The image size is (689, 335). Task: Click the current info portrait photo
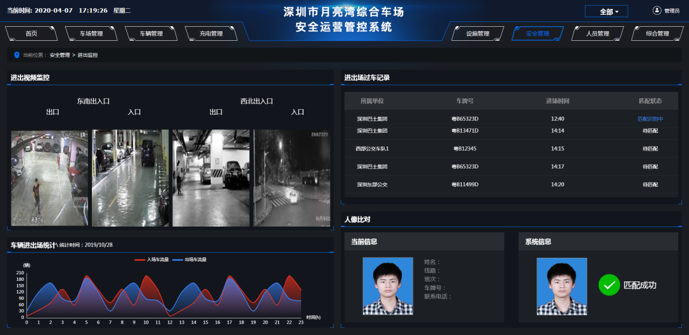point(388,286)
